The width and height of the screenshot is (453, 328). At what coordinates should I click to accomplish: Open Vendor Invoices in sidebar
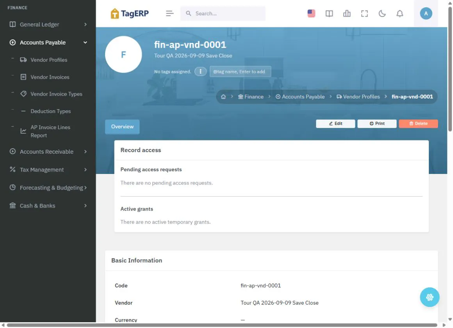(x=50, y=77)
